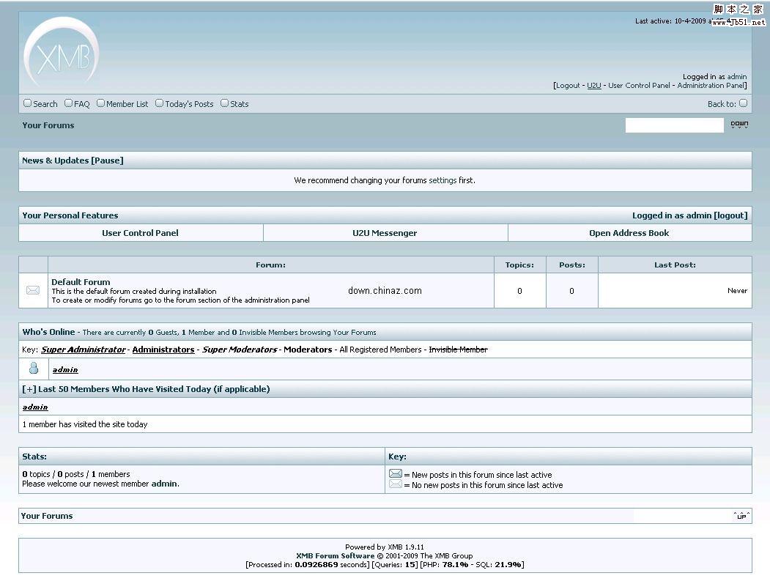
Task: Open newest member admin in Stats
Action: click(x=164, y=484)
